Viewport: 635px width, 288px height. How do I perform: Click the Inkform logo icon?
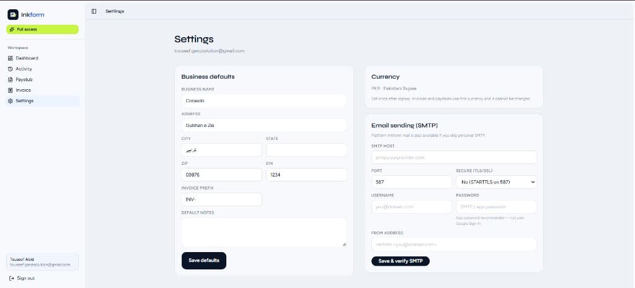tap(13, 15)
